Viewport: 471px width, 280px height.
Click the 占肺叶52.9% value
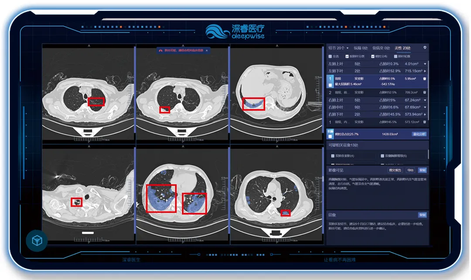(x=389, y=71)
